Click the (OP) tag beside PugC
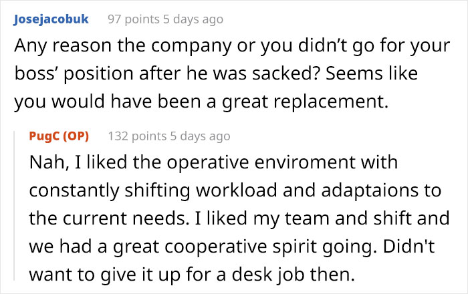 (x=75, y=136)
